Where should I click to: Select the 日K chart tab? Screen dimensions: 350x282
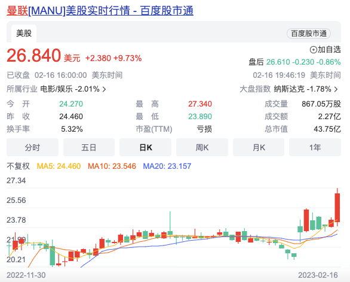click(145, 147)
